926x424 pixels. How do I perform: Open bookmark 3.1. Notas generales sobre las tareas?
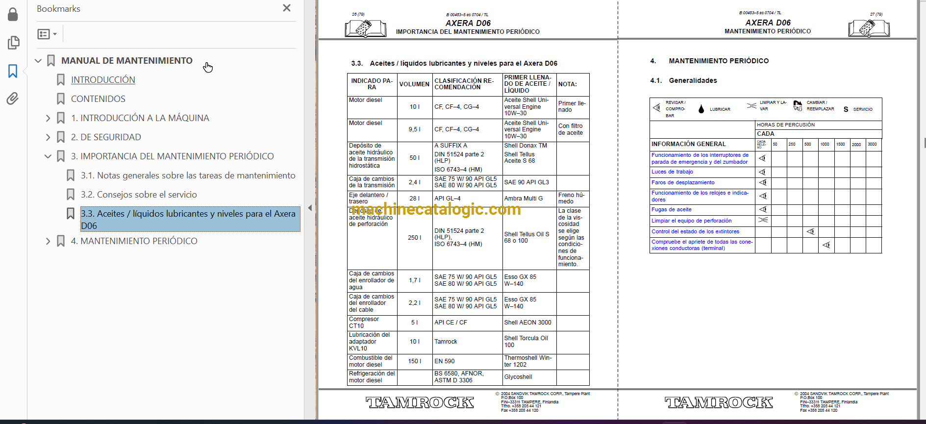188,175
